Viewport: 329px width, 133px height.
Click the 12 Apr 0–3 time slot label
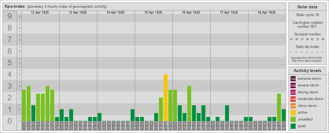tap(24, 126)
